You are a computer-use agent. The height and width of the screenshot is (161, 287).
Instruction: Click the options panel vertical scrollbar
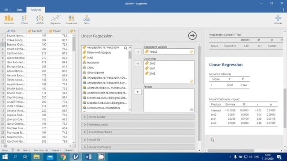[199, 93]
